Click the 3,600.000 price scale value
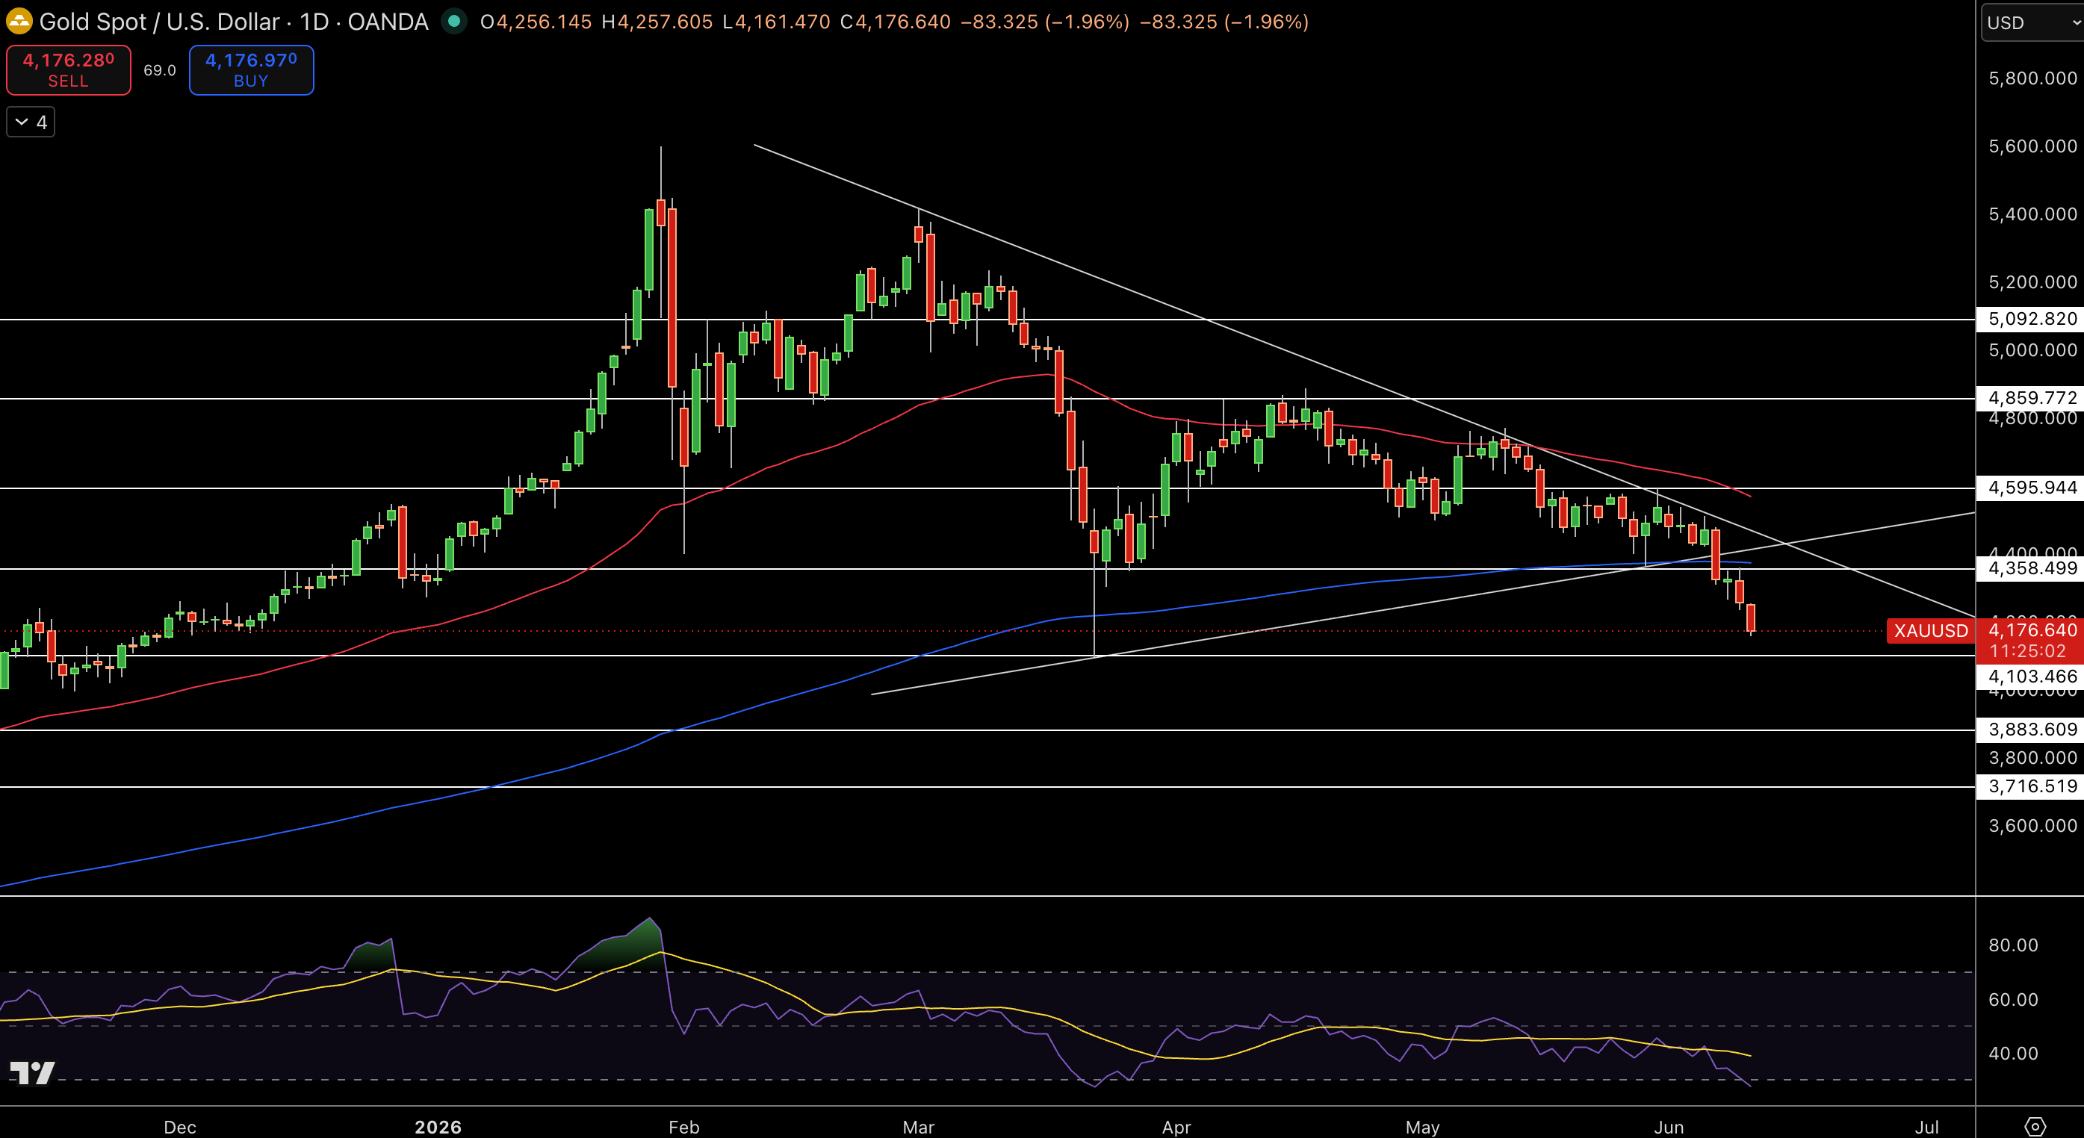Screen dimensions: 2084x1138 coord(2032,826)
